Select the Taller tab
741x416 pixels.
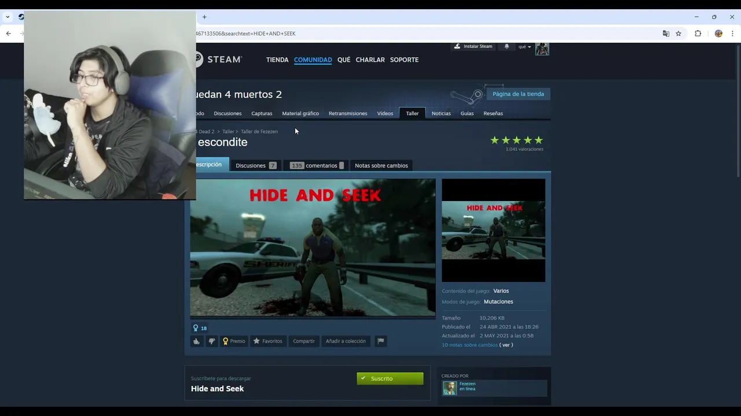pos(412,113)
